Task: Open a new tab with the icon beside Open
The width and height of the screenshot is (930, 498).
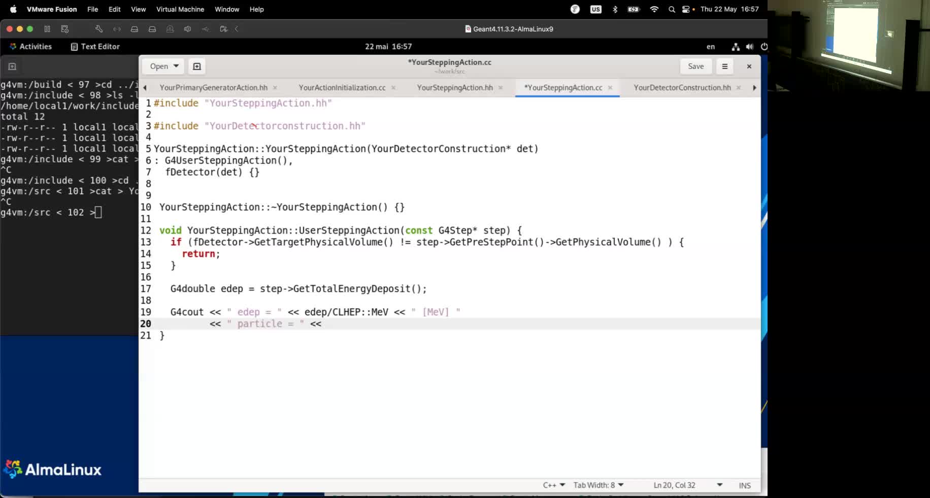Action: click(197, 66)
